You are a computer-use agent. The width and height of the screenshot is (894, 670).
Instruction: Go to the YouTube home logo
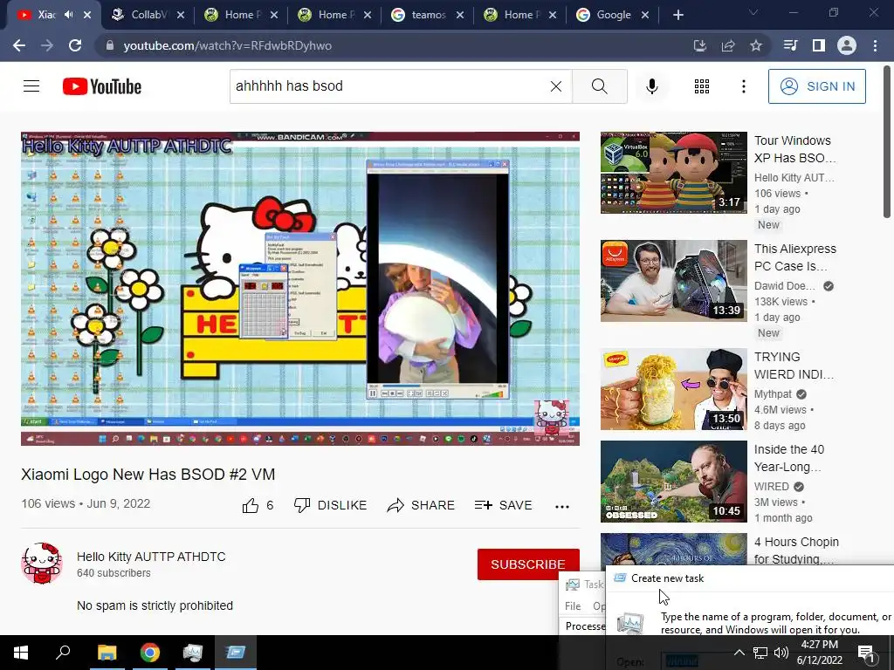(102, 86)
